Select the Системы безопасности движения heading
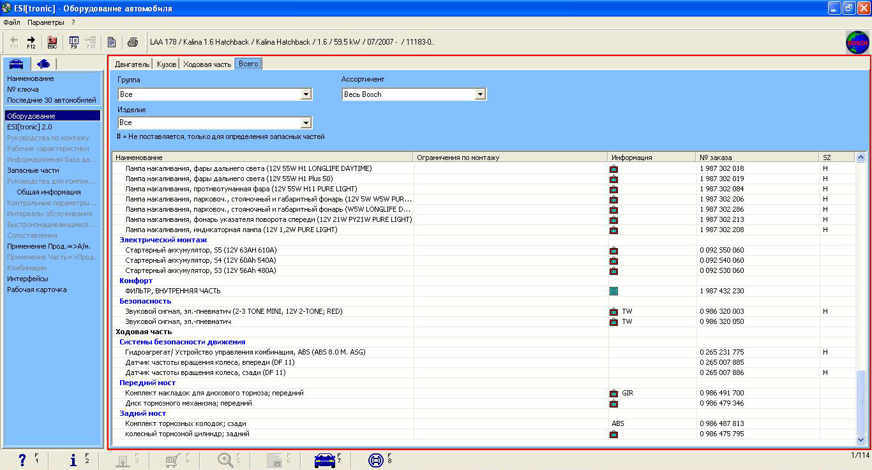The width and height of the screenshot is (872, 470). click(x=183, y=342)
